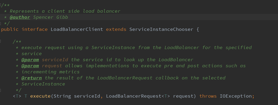Click the @param tag before serviceId
The image size is (278, 105).
tap(30, 60)
